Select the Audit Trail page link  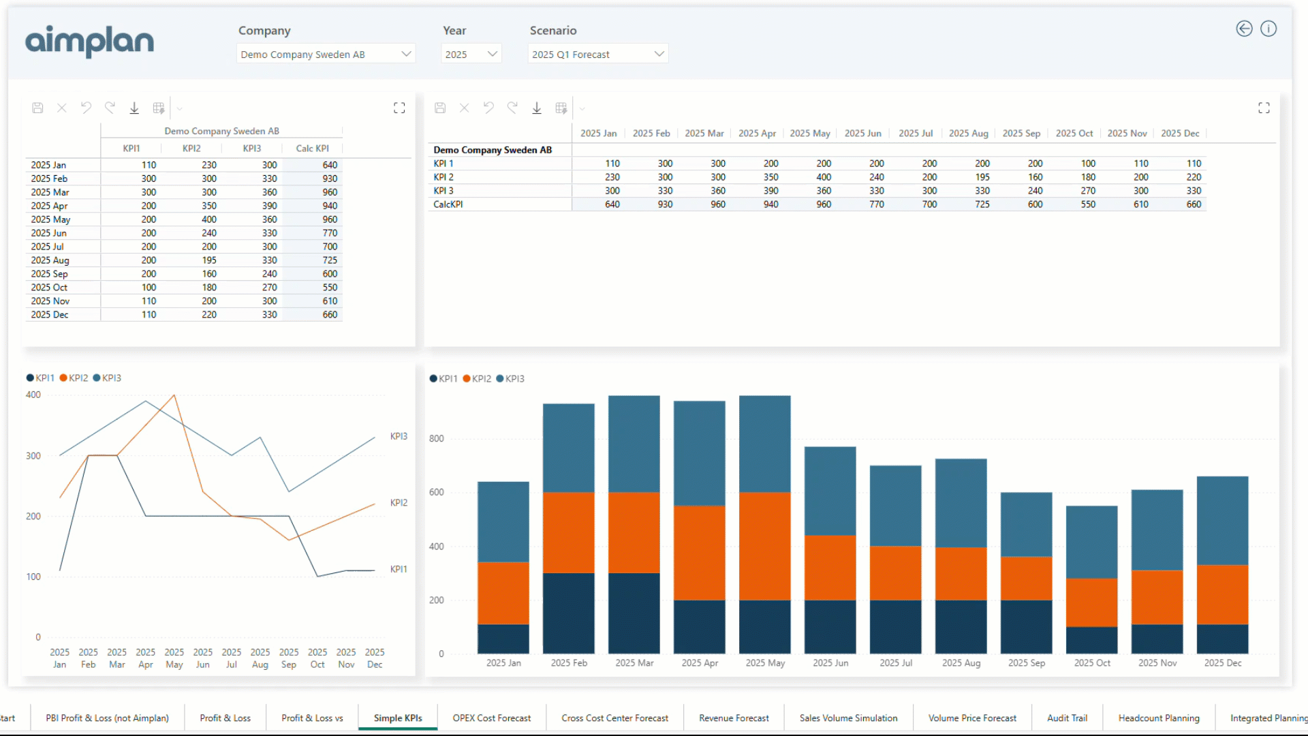pyautogui.click(x=1067, y=718)
